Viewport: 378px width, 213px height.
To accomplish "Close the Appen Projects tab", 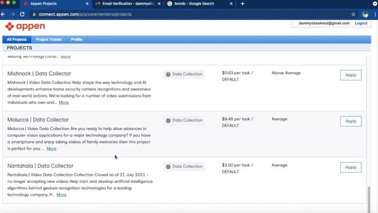I will coord(87,4).
